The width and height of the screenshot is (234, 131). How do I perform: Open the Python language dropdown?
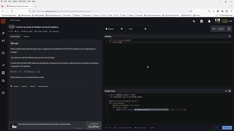click(114, 29)
